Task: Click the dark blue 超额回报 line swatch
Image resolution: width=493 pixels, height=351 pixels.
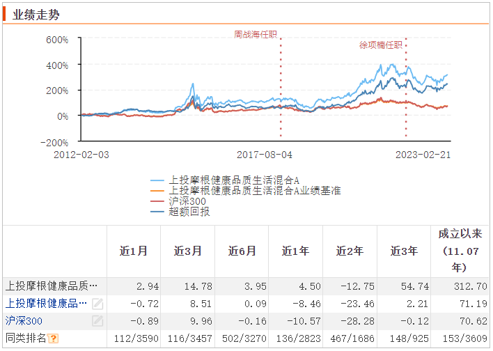Action: tap(157, 212)
